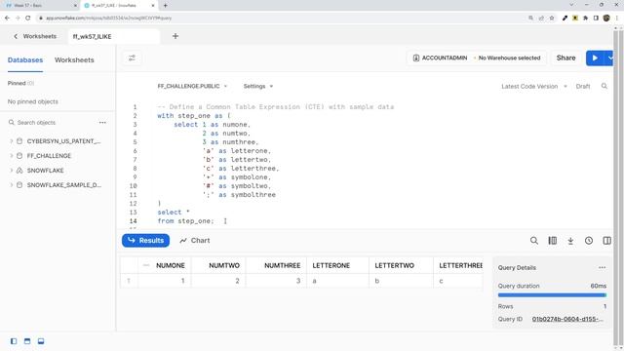This screenshot has height=351, width=624.
Task: Expand the FF_CHALLENGE database
Action: coord(11,156)
